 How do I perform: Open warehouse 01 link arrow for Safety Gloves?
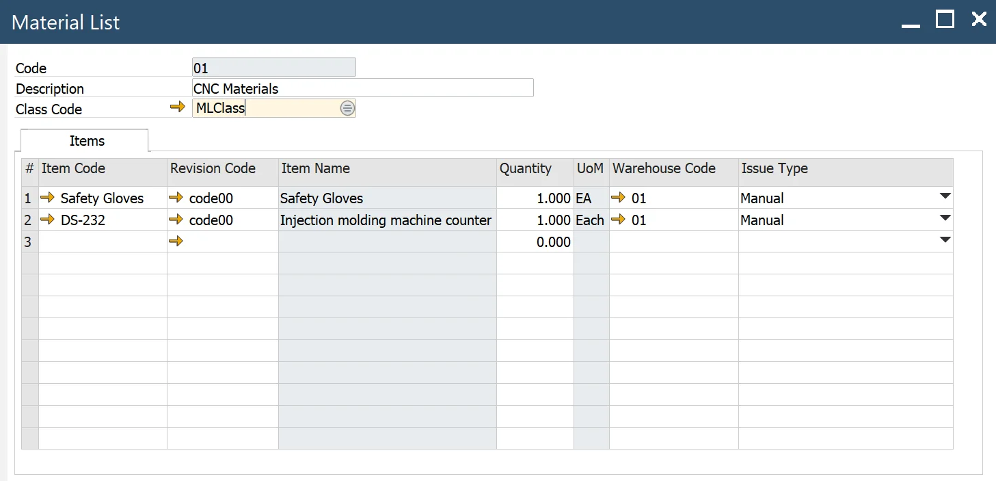(x=617, y=198)
